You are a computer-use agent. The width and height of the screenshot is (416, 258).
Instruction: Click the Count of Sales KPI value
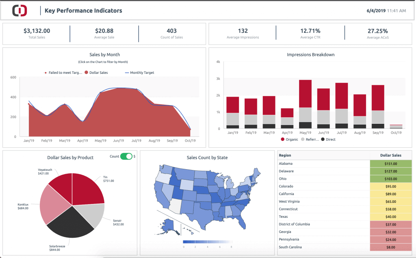tap(171, 30)
